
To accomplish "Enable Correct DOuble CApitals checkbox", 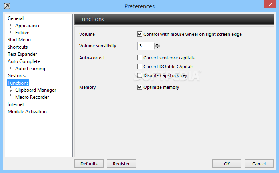I will (139, 66).
